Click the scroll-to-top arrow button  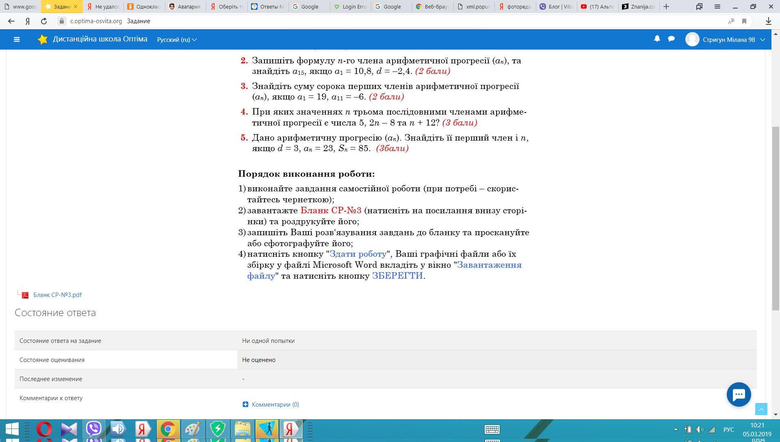[x=761, y=409]
